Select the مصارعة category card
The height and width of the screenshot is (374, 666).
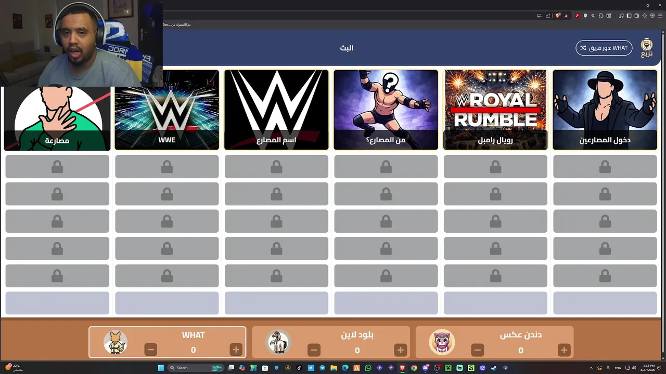(57, 118)
